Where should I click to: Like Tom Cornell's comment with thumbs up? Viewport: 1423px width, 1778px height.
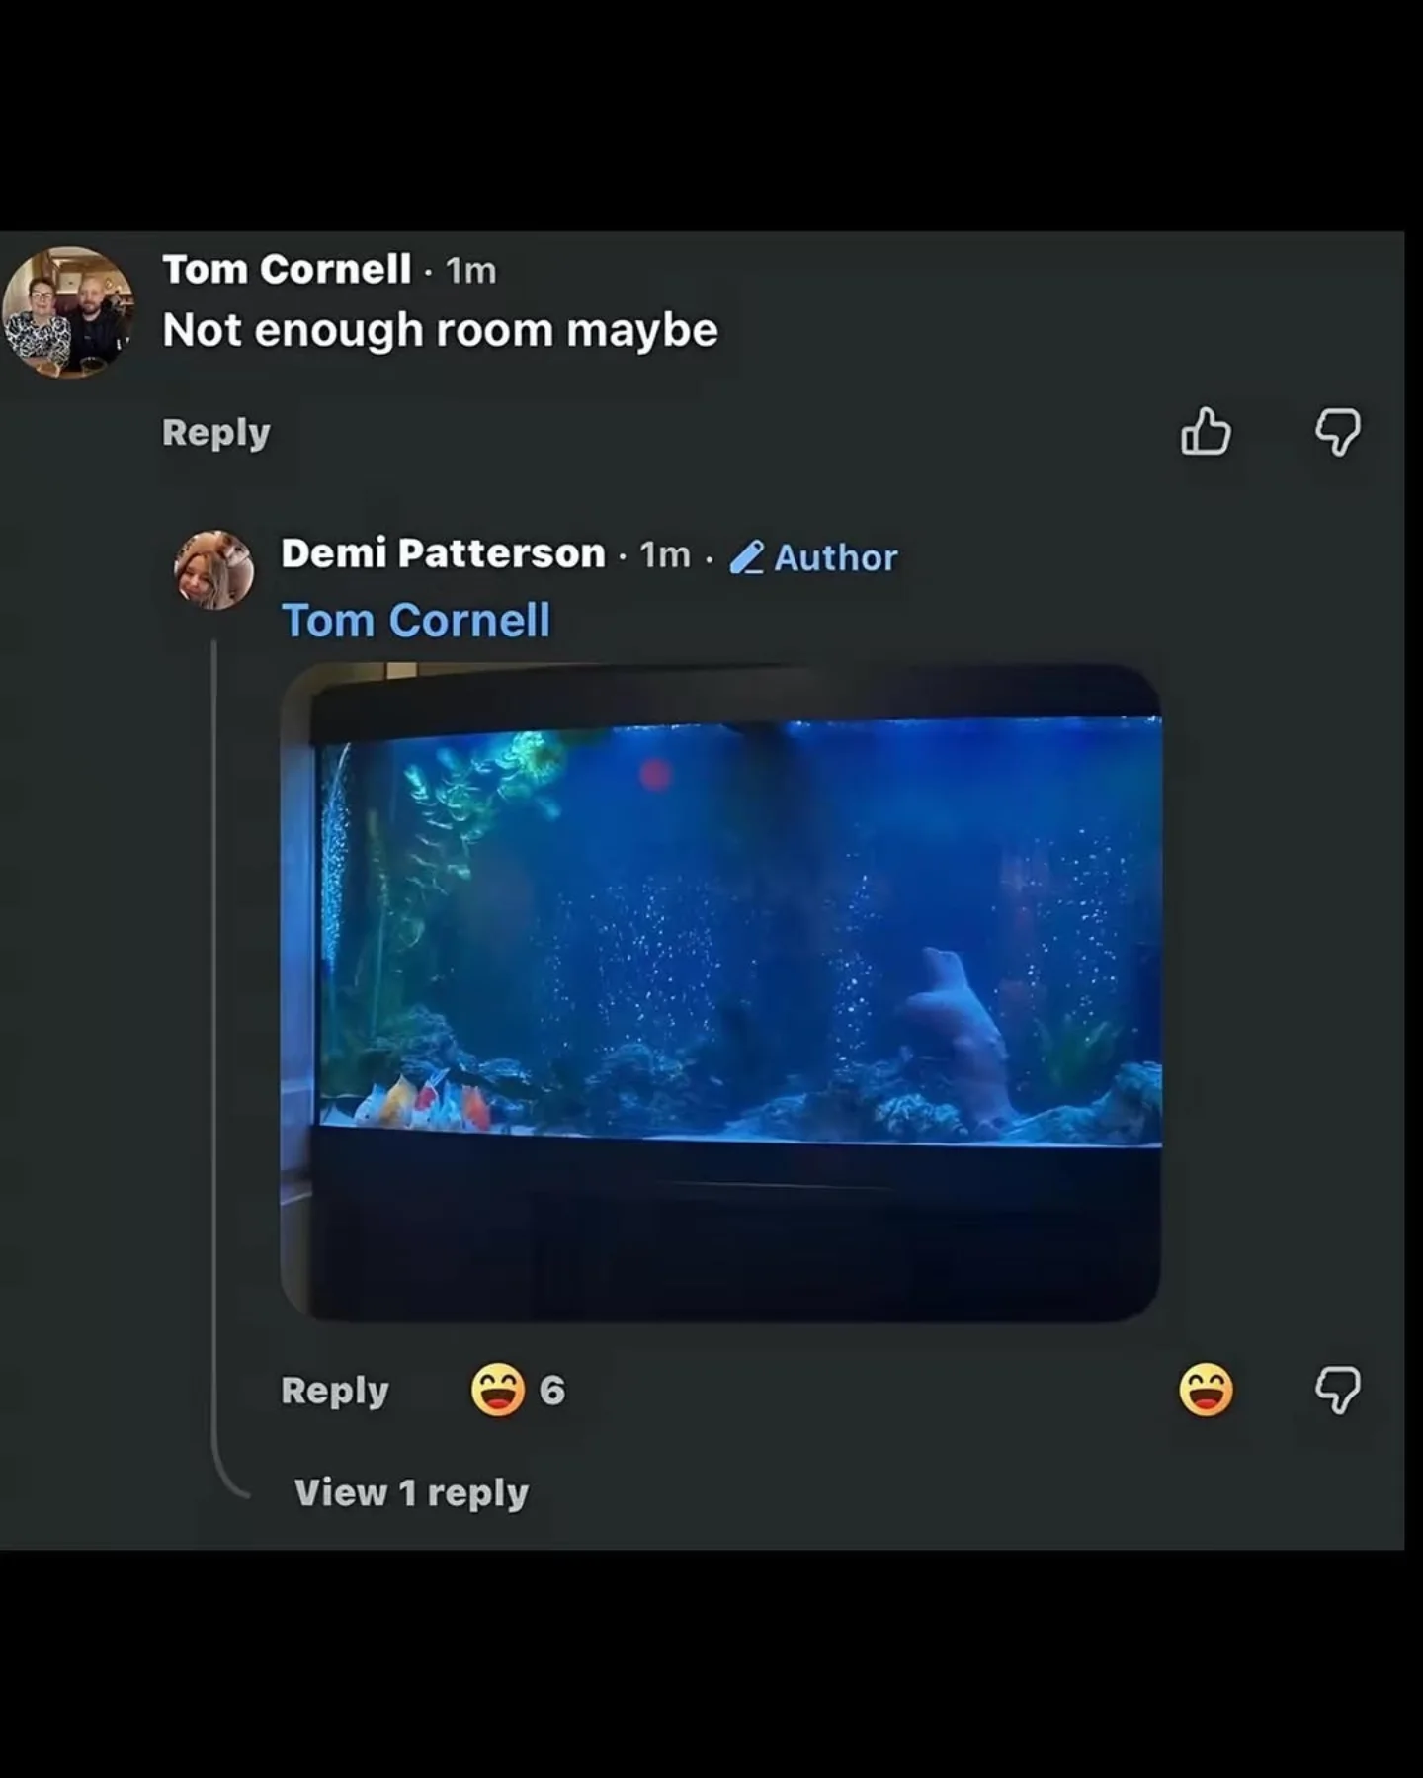(1206, 432)
